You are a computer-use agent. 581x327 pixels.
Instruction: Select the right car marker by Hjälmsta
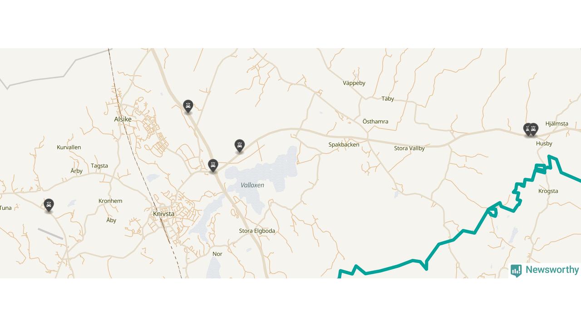click(x=534, y=129)
